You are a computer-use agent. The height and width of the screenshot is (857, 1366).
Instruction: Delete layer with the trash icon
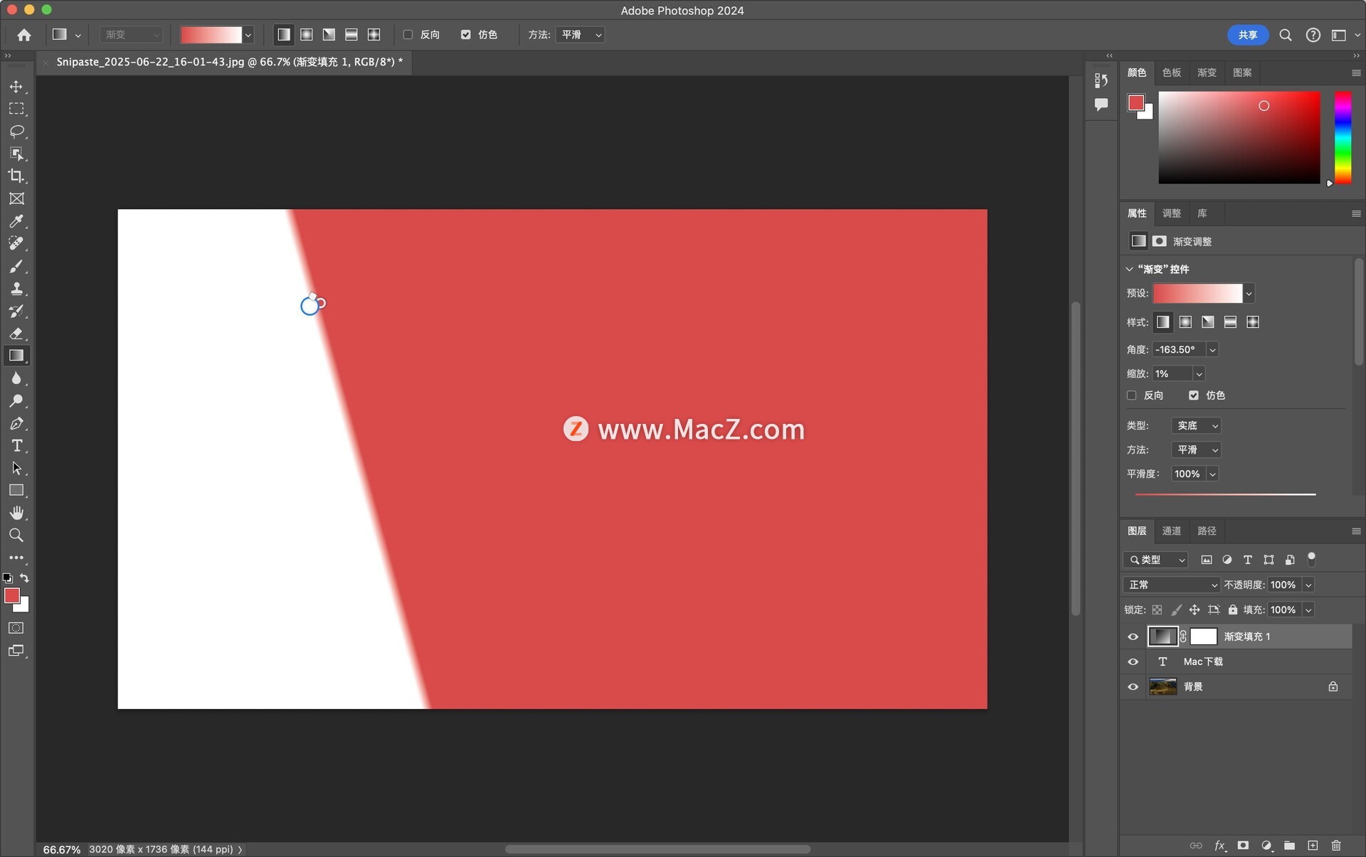[1336, 845]
